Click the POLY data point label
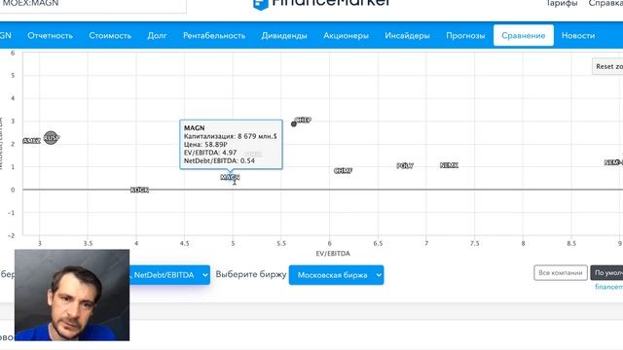Image resolution: width=623 pixels, height=350 pixels. point(405,166)
